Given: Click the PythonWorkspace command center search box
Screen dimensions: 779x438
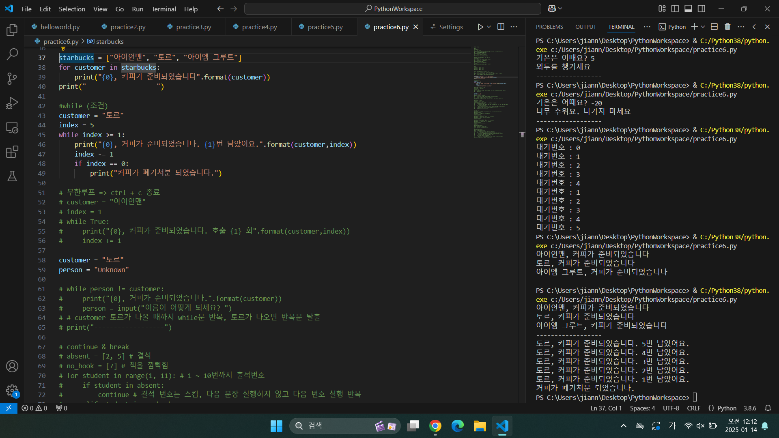Looking at the screenshot, I should [393, 9].
